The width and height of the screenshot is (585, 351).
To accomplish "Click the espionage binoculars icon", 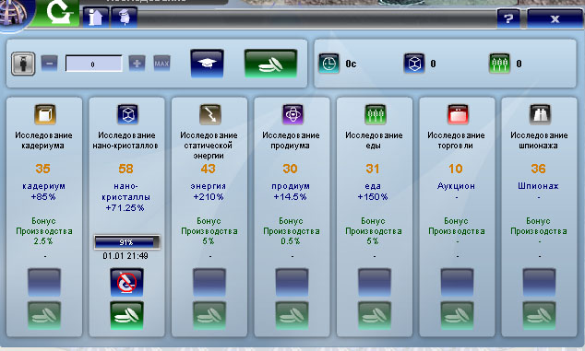I will pos(540,114).
